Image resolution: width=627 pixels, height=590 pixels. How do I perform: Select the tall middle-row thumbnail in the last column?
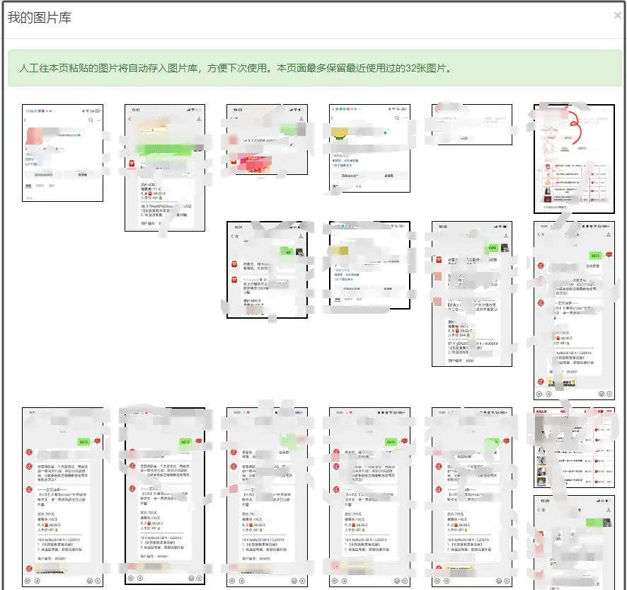pos(574,310)
